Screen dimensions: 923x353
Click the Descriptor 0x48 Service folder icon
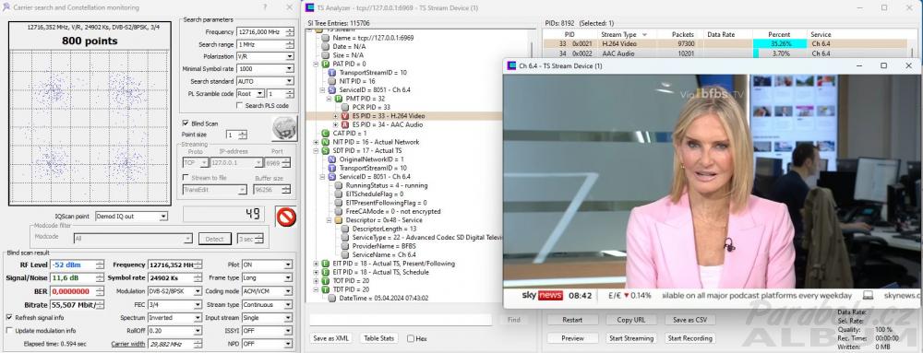click(339, 220)
